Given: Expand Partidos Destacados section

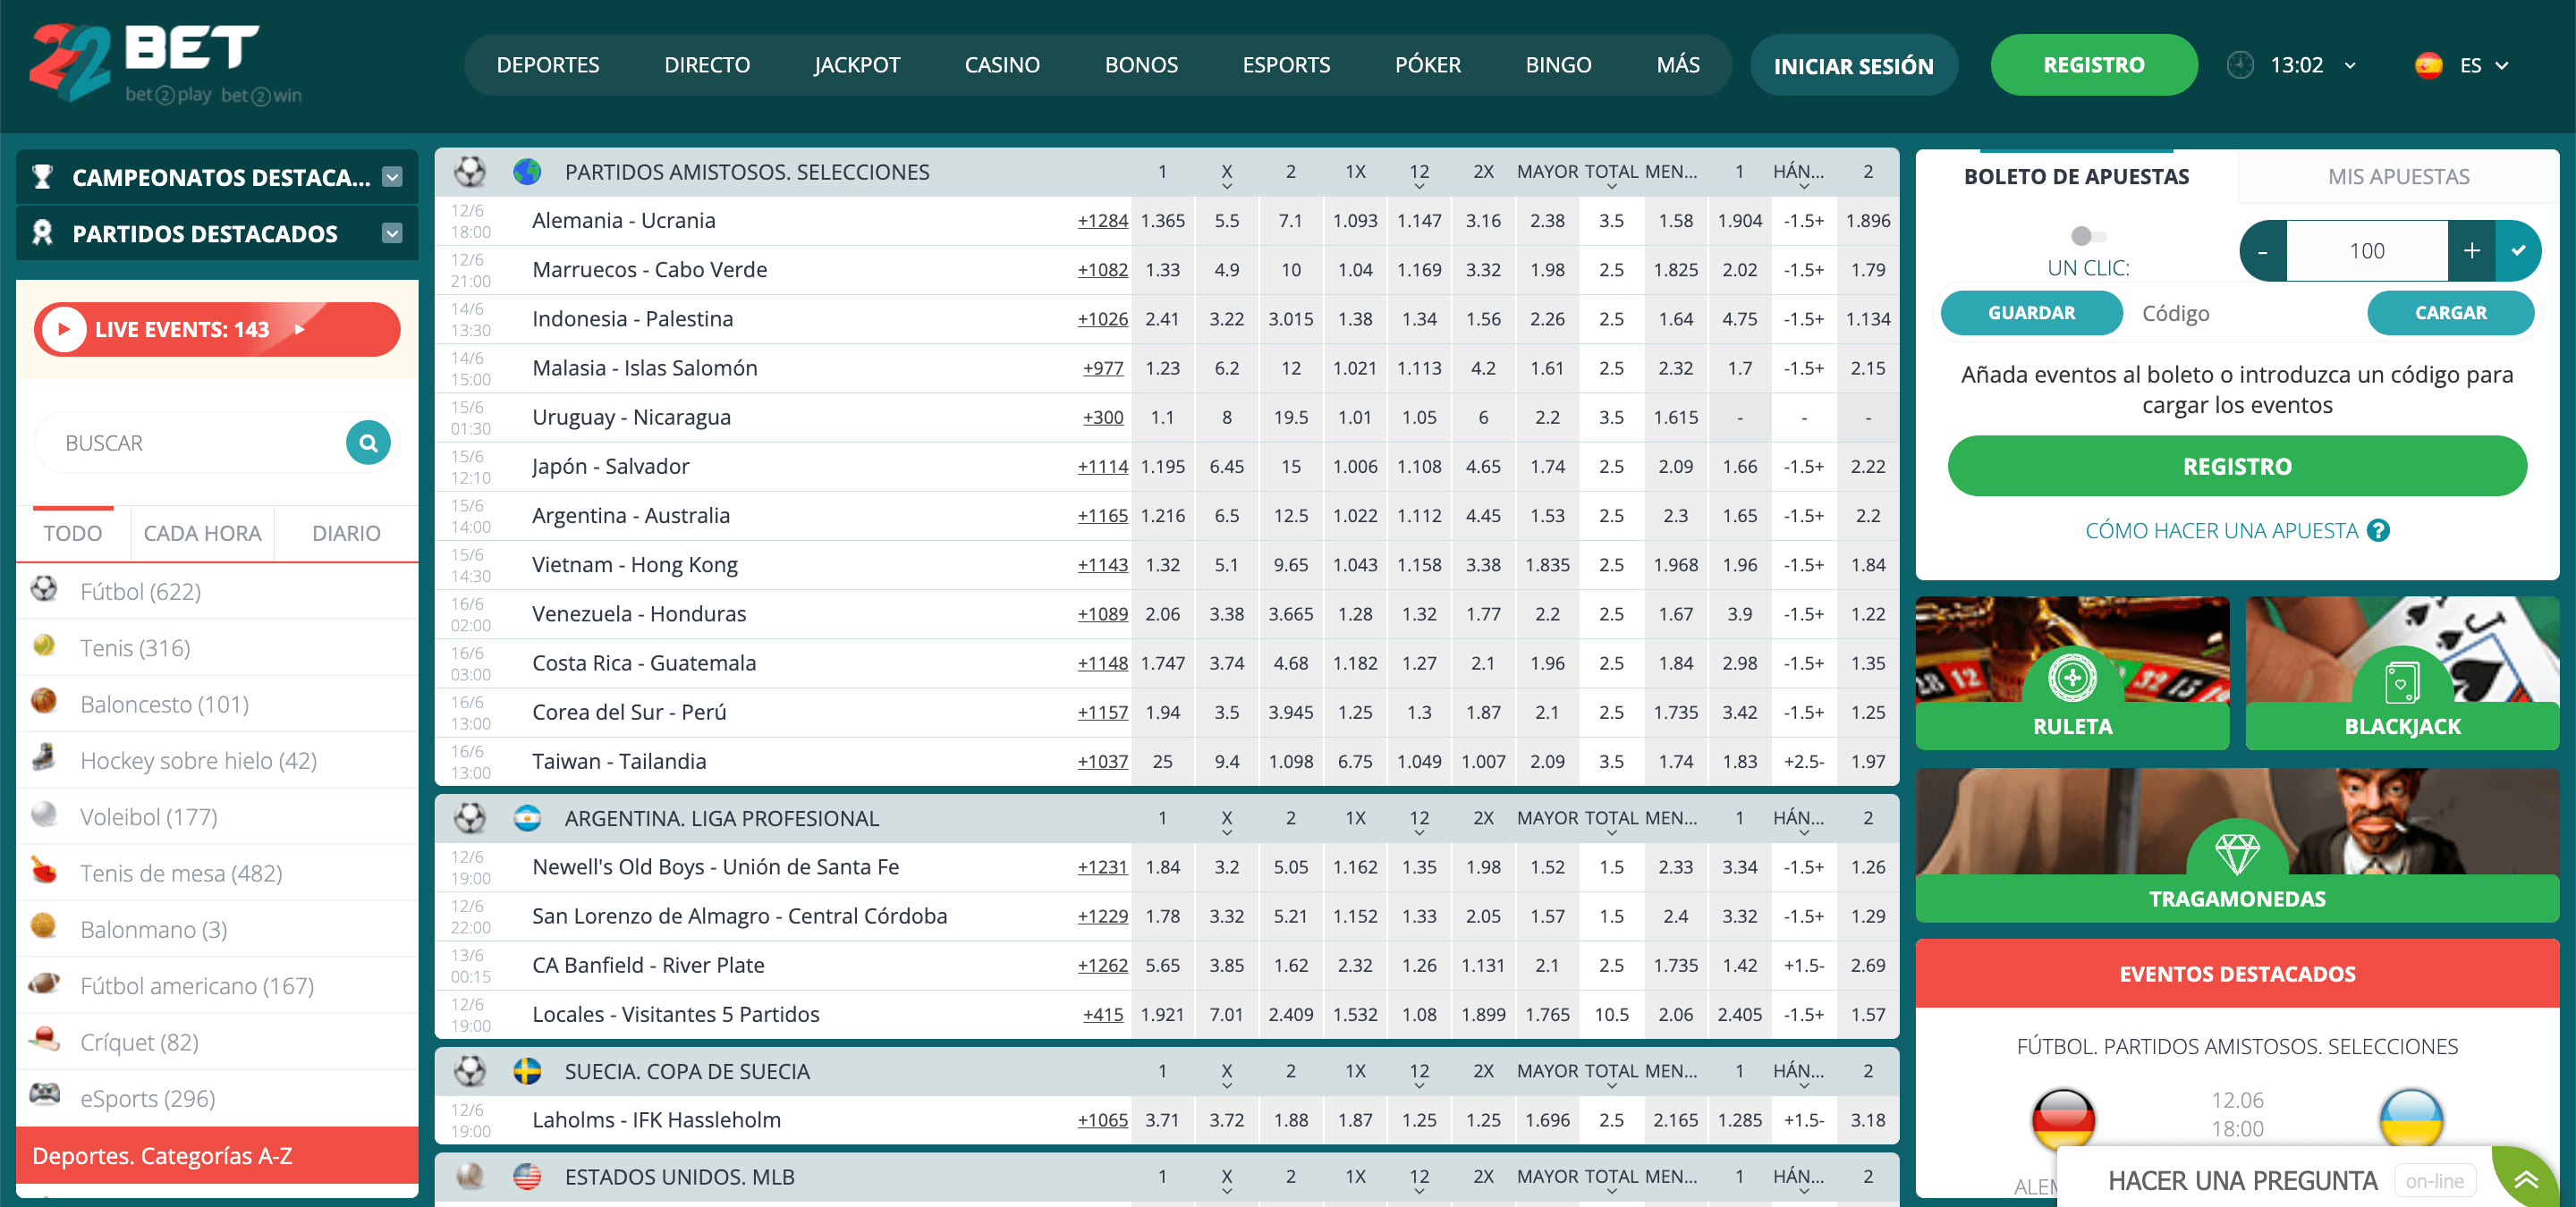Looking at the screenshot, I should [392, 232].
